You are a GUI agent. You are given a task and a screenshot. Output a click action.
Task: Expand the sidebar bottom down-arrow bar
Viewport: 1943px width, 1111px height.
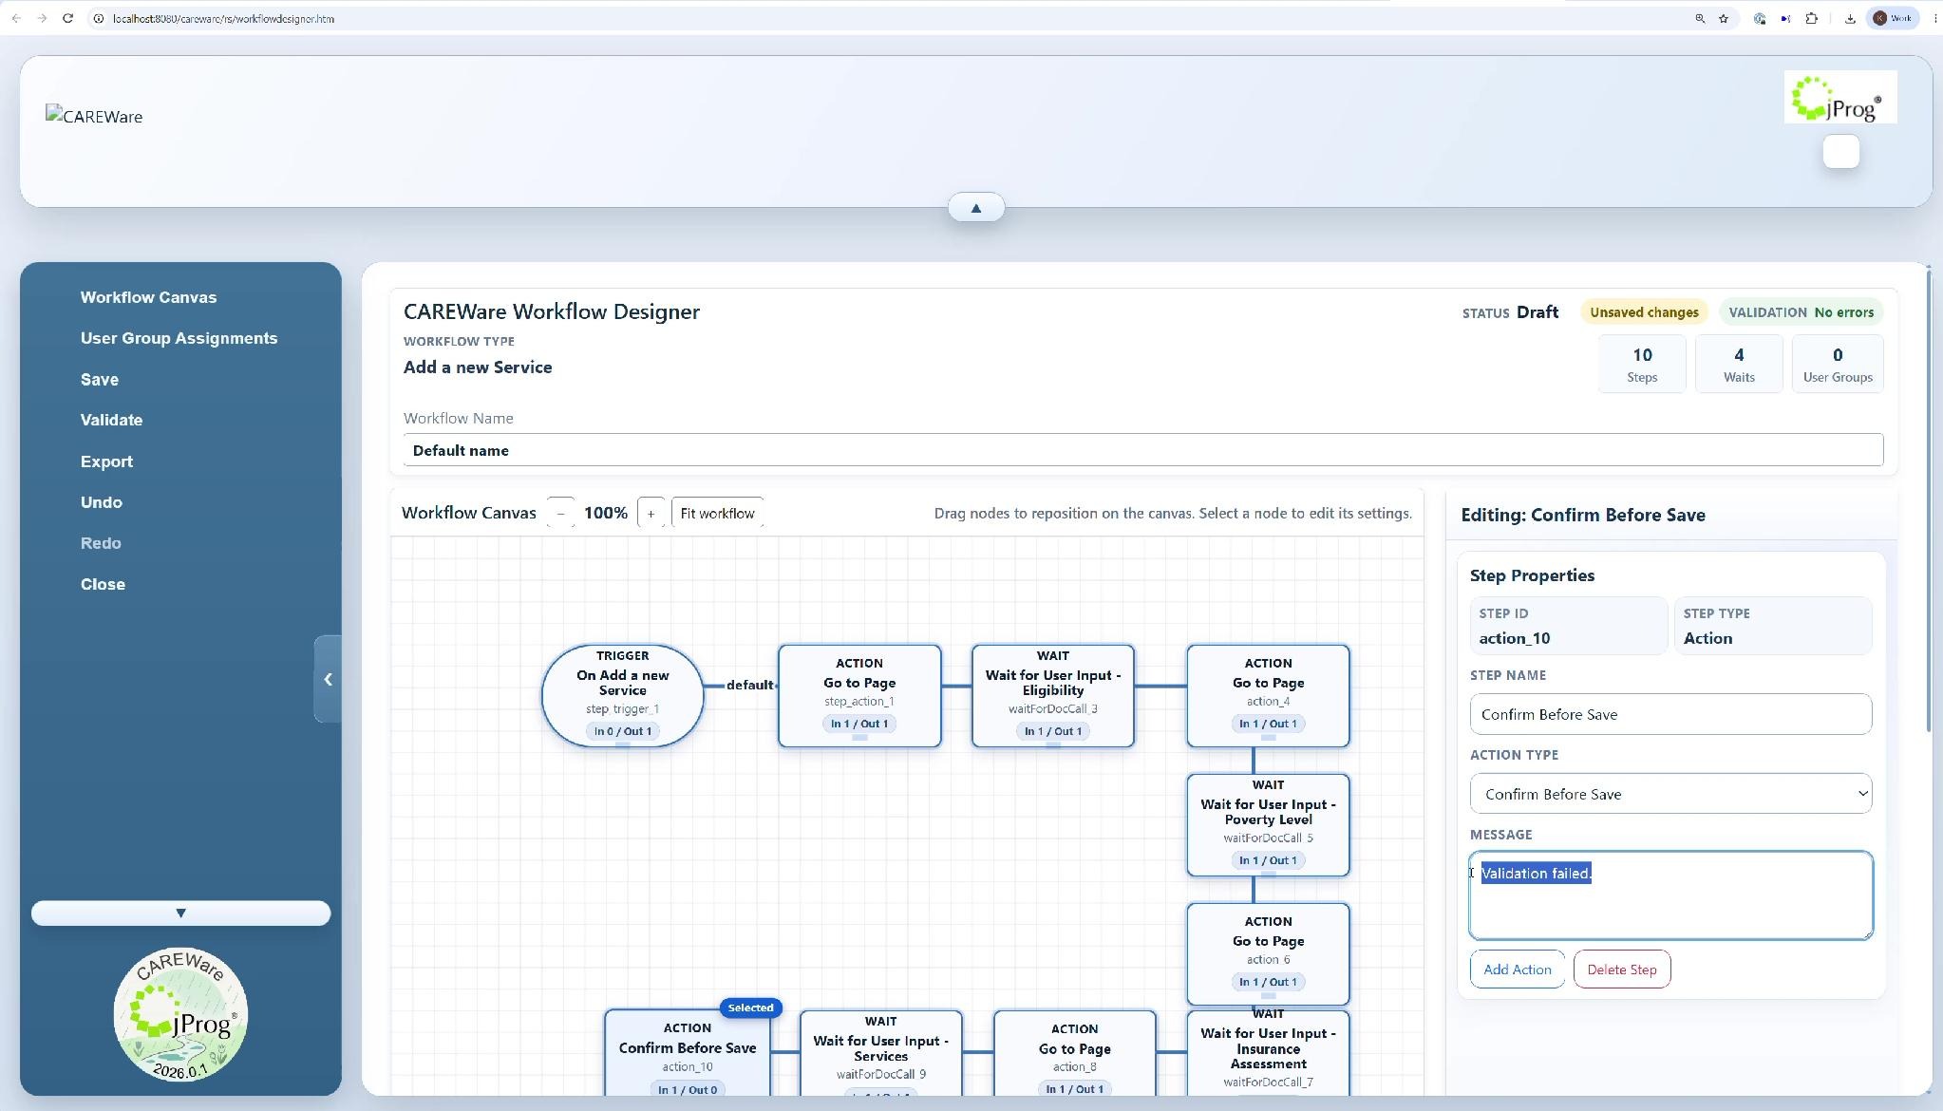(x=180, y=913)
